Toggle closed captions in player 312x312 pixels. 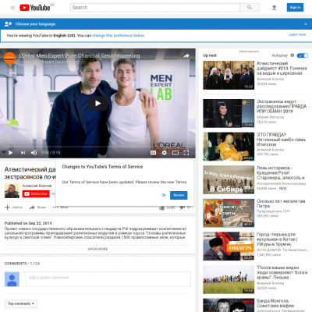point(154,153)
